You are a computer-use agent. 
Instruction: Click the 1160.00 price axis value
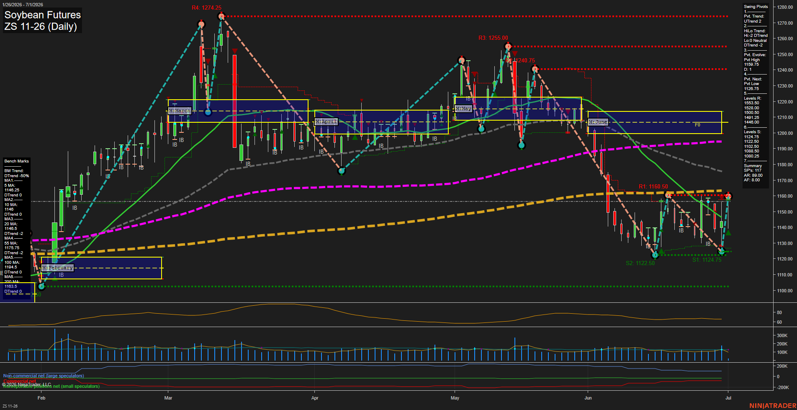click(x=785, y=196)
